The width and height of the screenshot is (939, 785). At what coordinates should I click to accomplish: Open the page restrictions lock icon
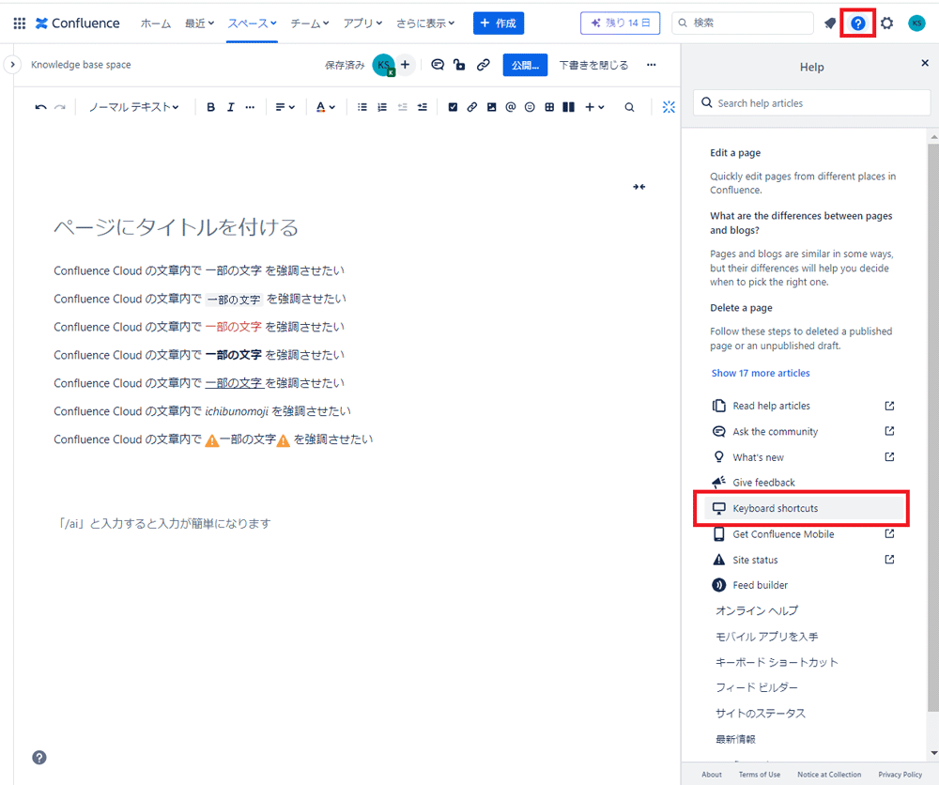click(459, 65)
